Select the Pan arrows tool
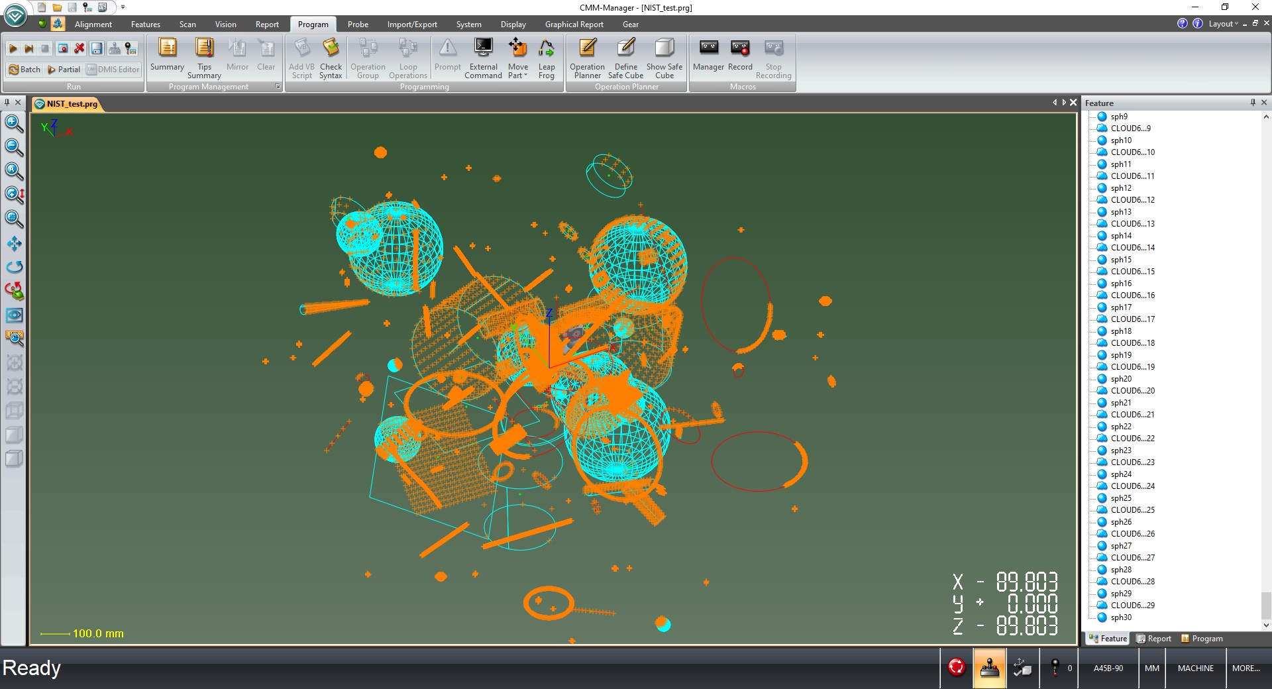Screen dimensions: 1272x689 (x=14, y=243)
